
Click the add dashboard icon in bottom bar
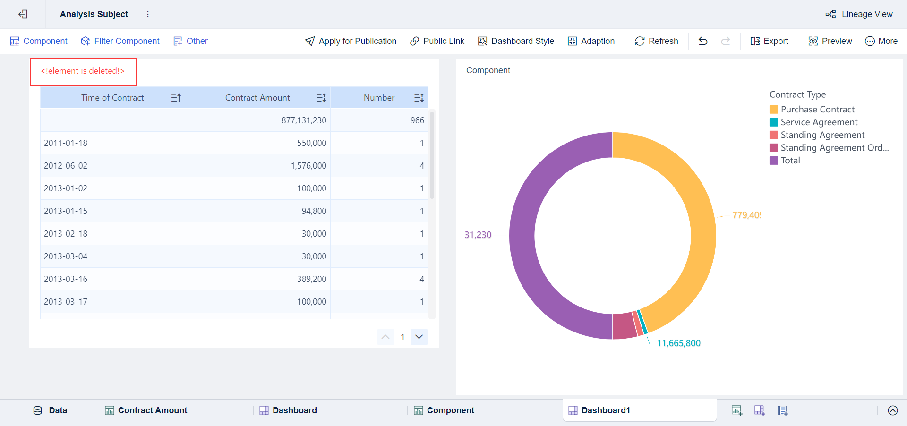pyautogui.click(x=759, y=410)
